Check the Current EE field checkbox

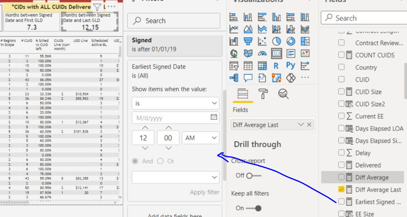coord(341,116)
